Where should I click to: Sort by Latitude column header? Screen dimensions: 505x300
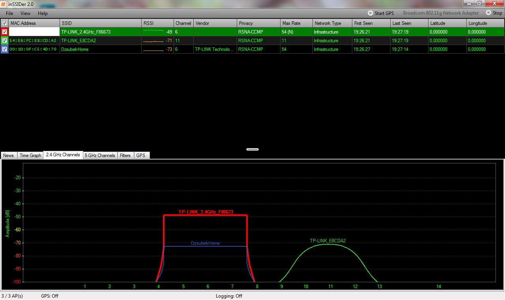pyautogui.click(x=447, y=23)
